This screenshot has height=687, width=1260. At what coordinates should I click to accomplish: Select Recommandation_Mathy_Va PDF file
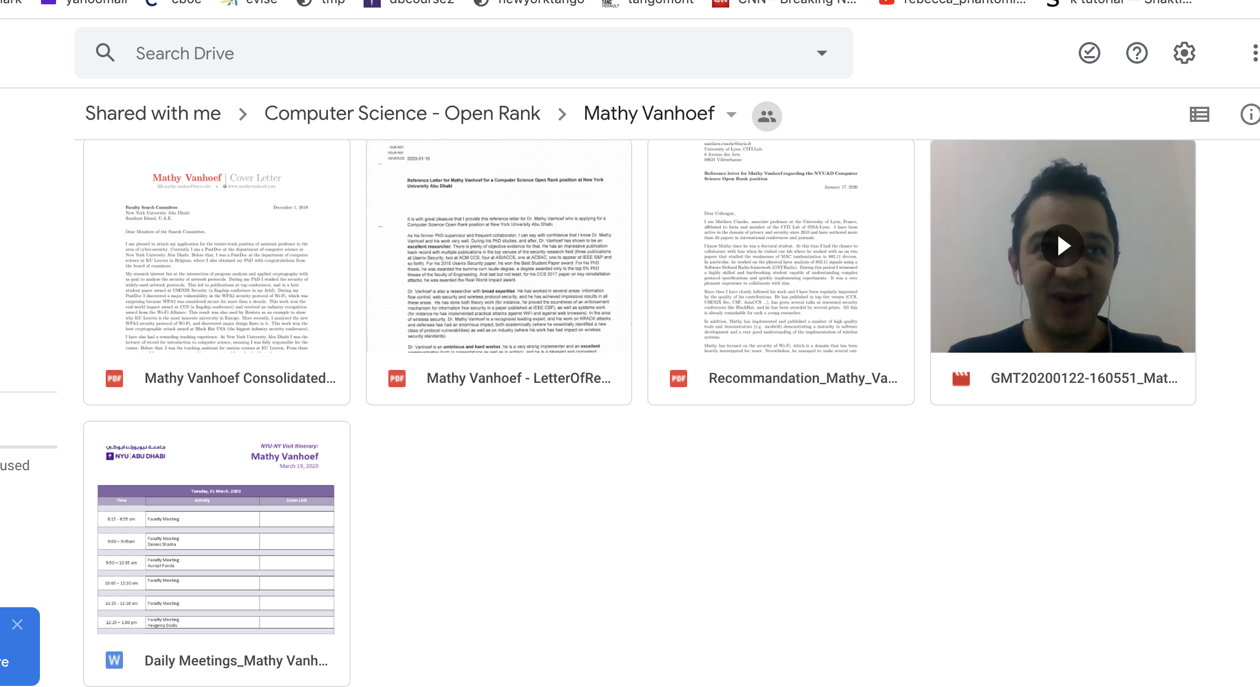pyautogui.click(x=803, y=378)
